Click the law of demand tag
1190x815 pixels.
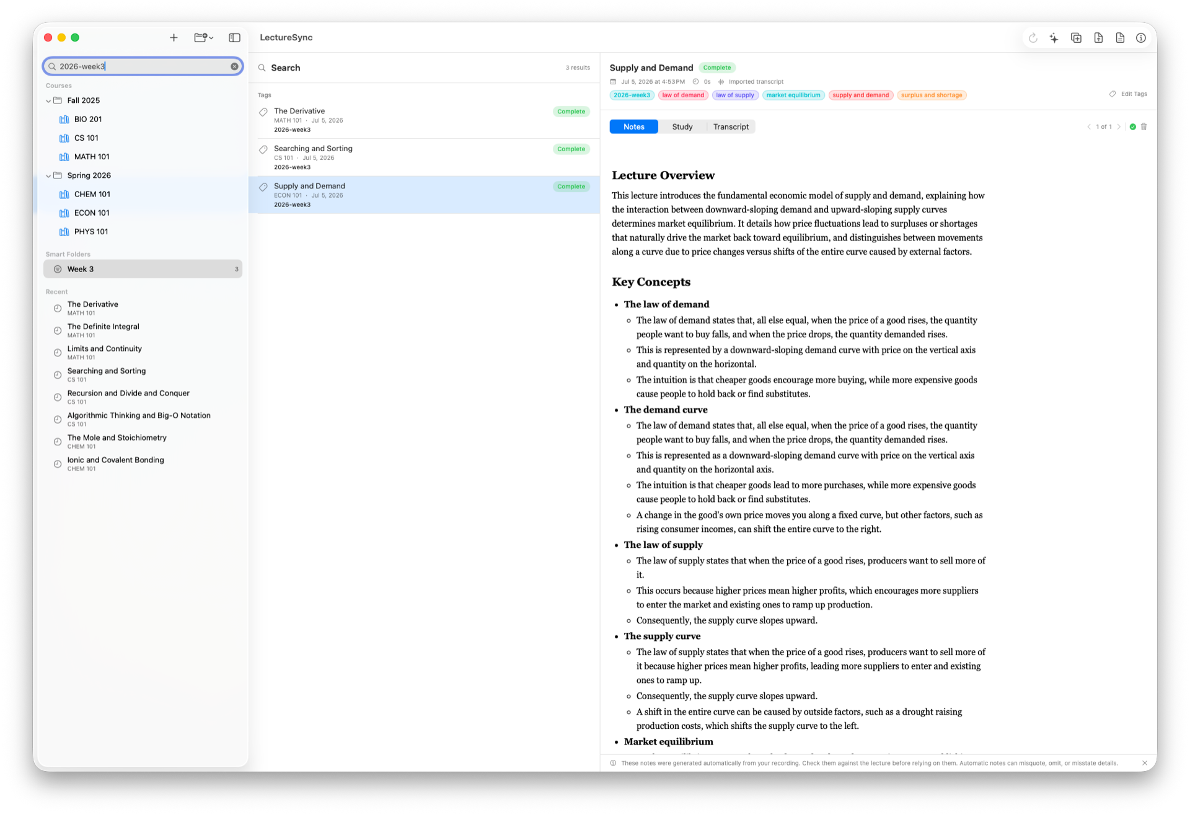pos(683,95)
